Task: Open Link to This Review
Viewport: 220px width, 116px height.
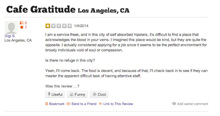Action: [x=118, y=104]
